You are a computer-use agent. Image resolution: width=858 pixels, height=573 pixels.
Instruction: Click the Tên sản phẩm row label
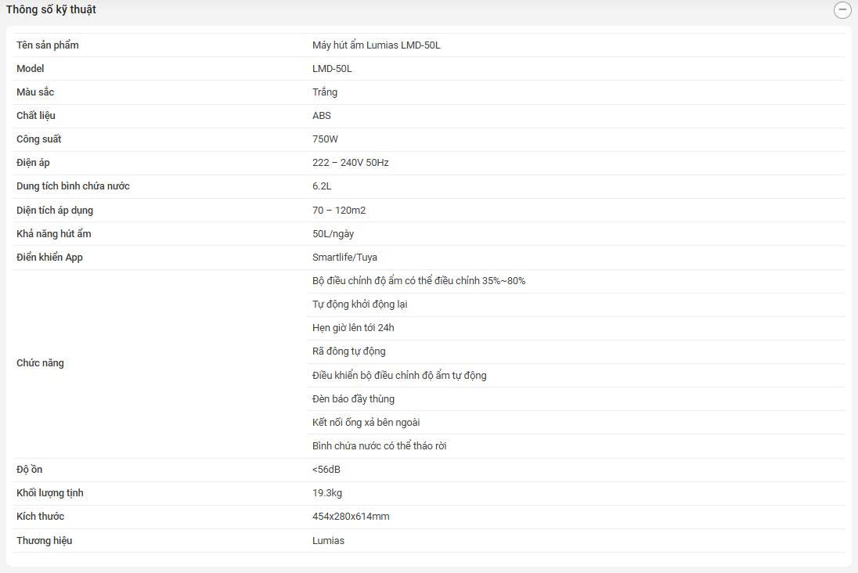[x=48, y=45]
